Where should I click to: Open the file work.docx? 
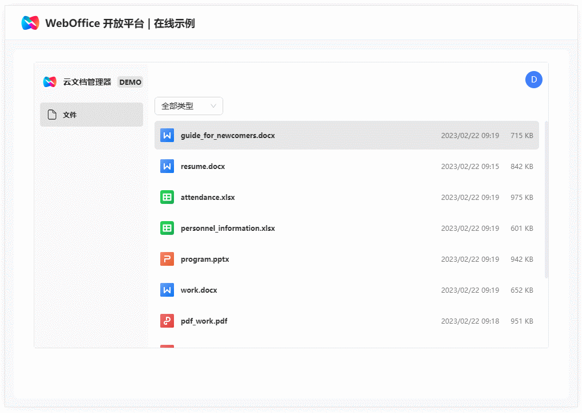click(198, 290)
